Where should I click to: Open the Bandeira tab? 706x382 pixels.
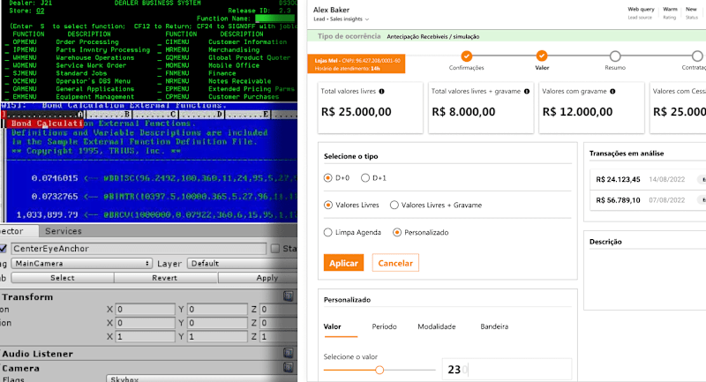click(494, 326)
